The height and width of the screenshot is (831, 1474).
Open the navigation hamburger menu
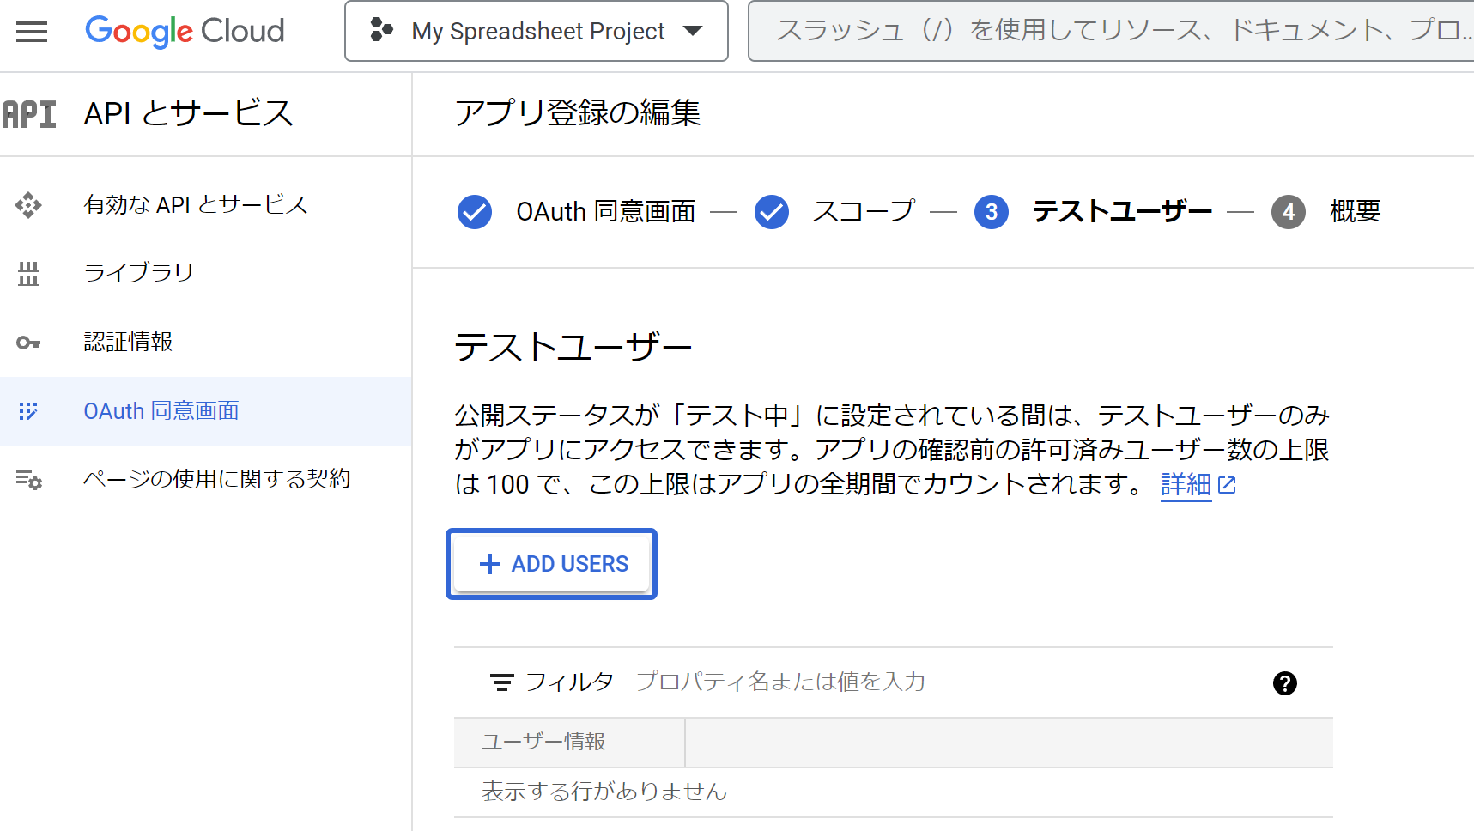pos(32,32)
